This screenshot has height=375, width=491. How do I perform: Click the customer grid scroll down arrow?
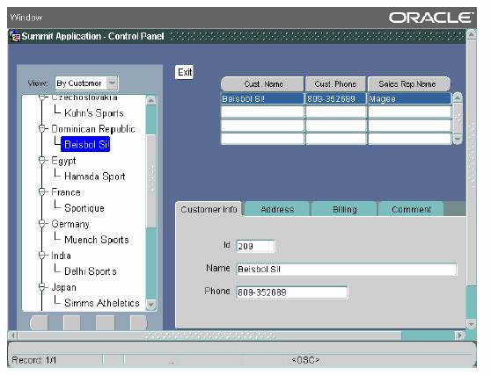pyautogui.click(x=458, y=139)
